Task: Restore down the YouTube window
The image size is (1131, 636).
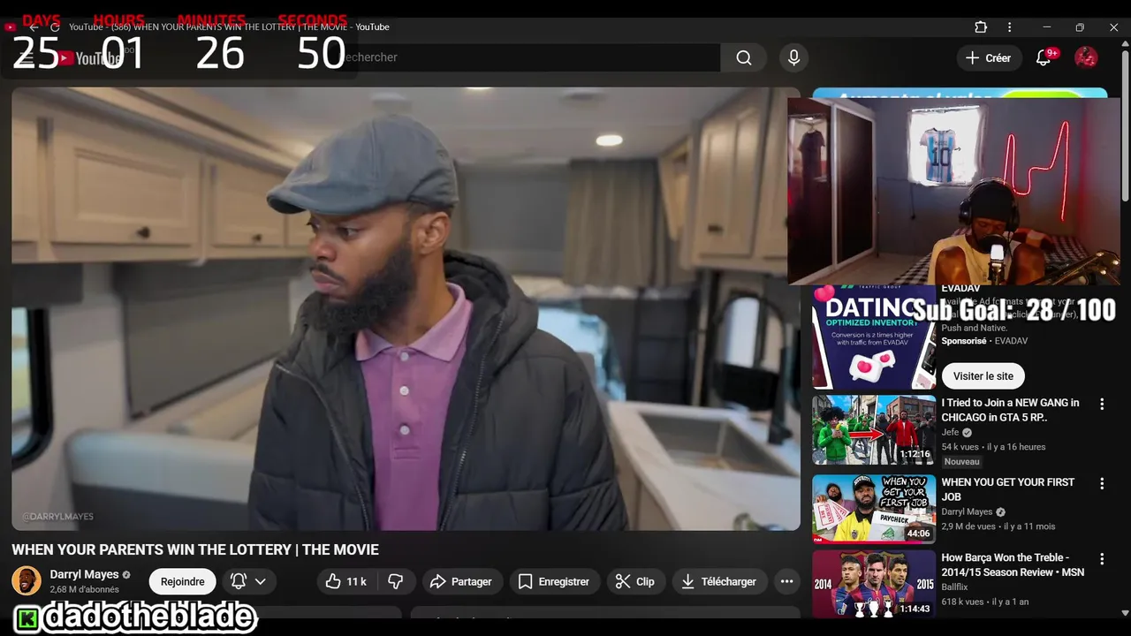Action: [1080, 27]
